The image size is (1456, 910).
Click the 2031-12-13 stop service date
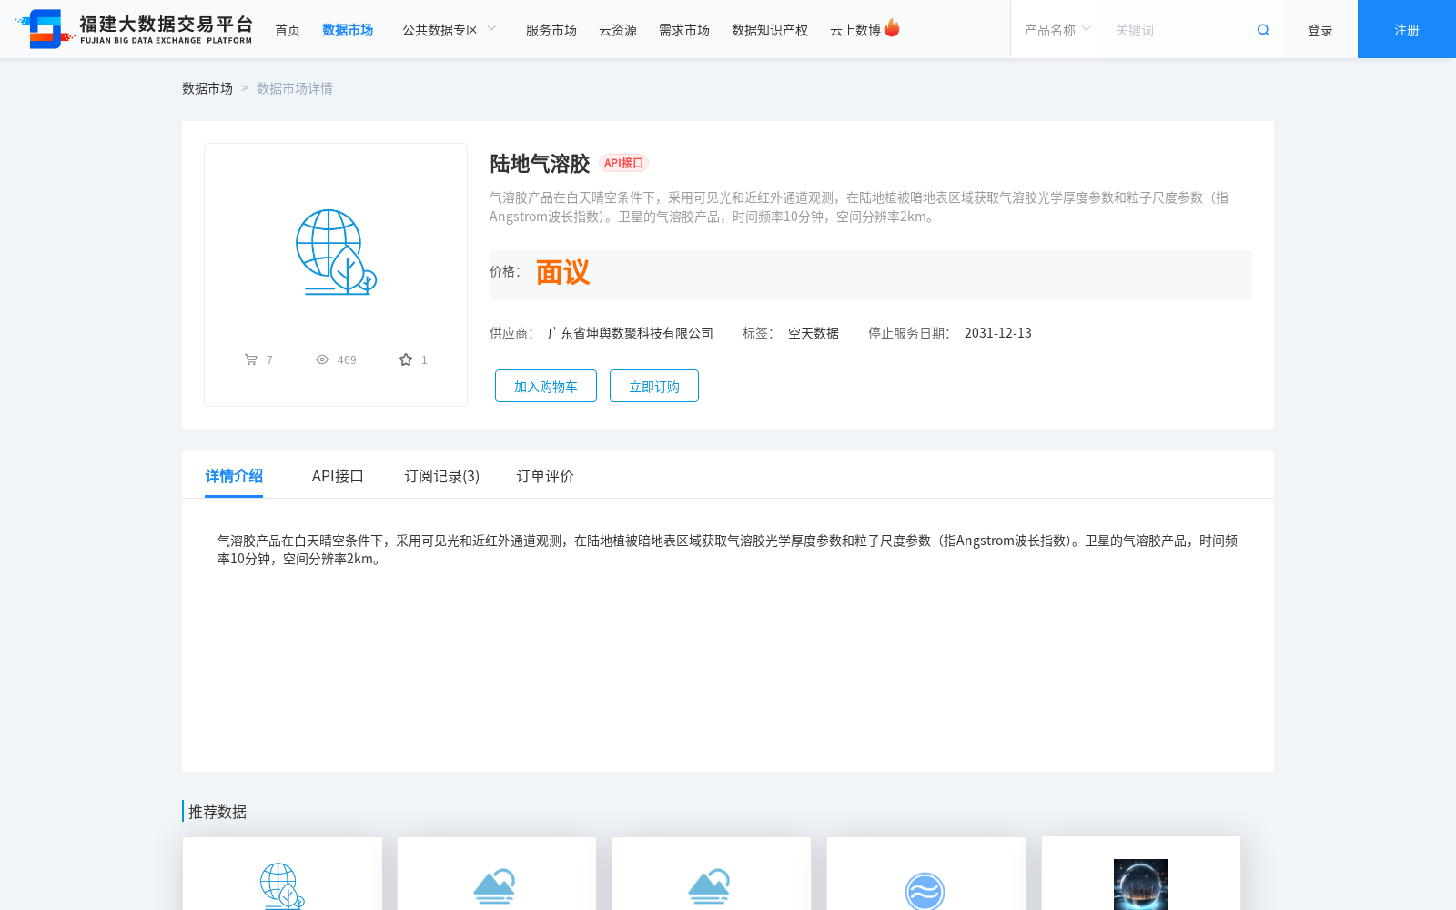[x=998, y=333]
